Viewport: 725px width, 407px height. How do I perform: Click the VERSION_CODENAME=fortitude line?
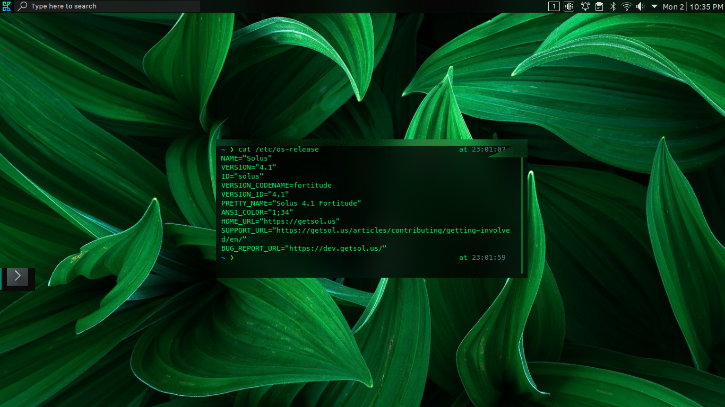(276, 185)
